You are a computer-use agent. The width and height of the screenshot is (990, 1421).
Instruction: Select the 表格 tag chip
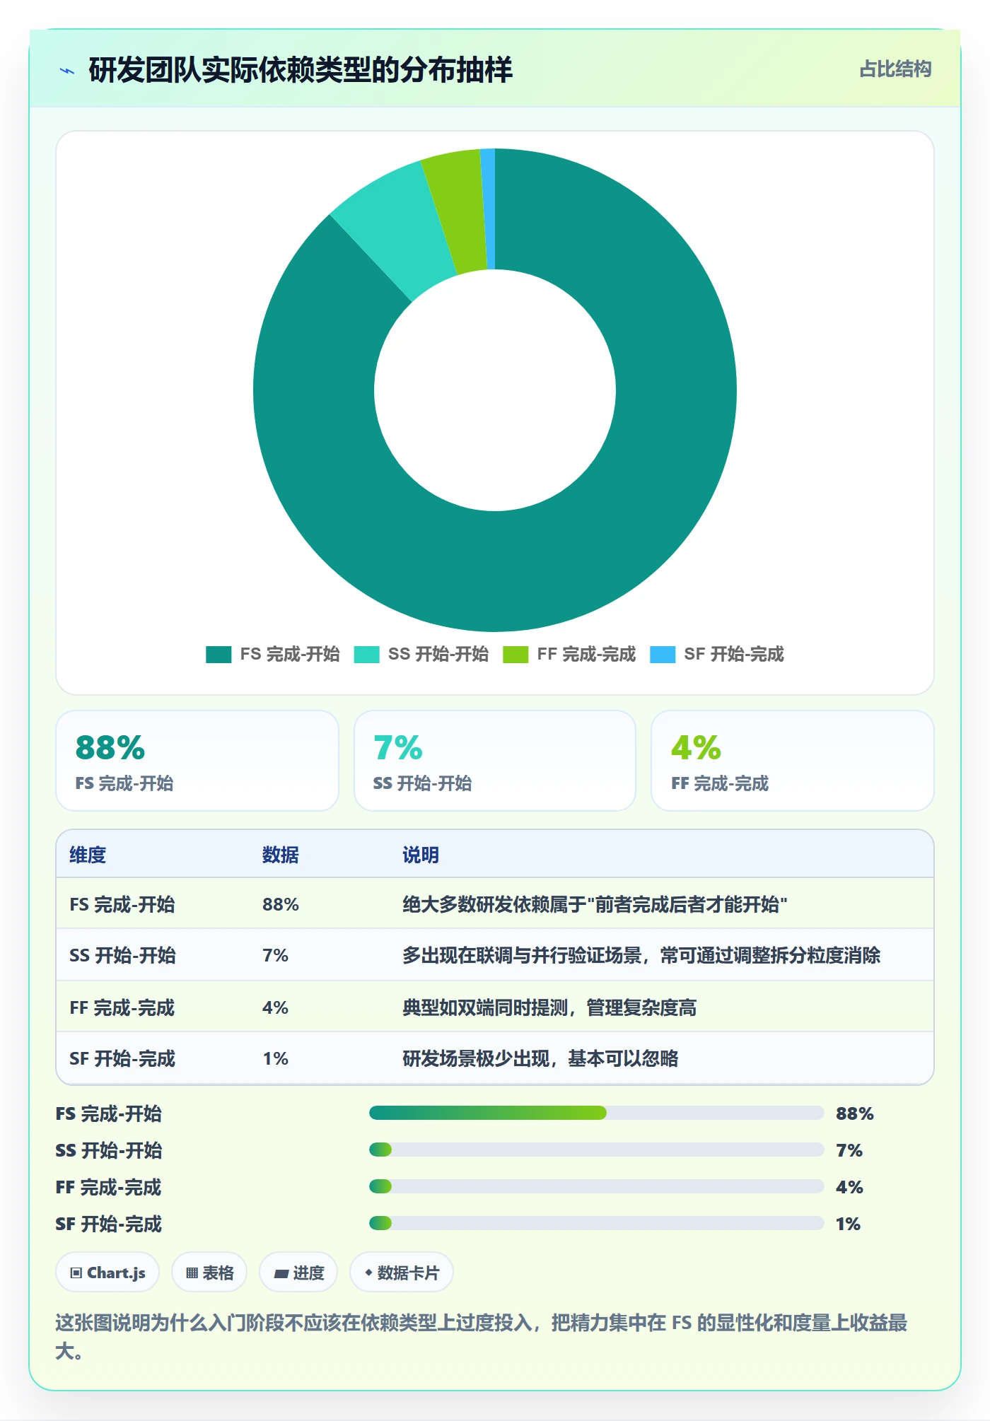(x=209, y=1273)
